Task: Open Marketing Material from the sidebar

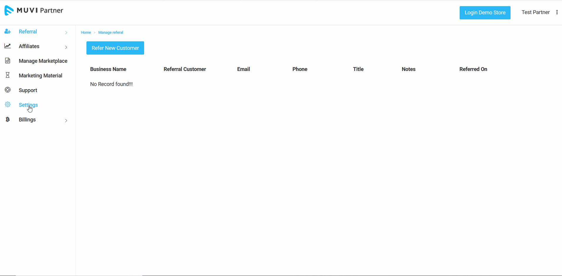Action: coord(41,76)
